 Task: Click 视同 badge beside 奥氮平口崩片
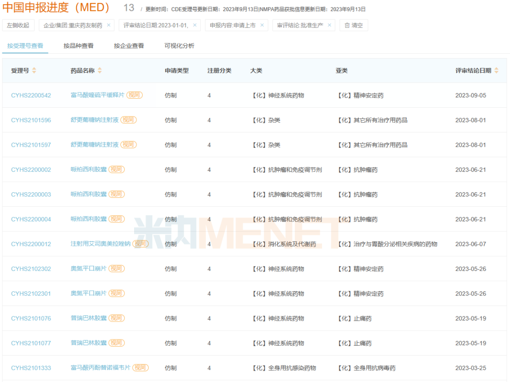click(117, 268)
